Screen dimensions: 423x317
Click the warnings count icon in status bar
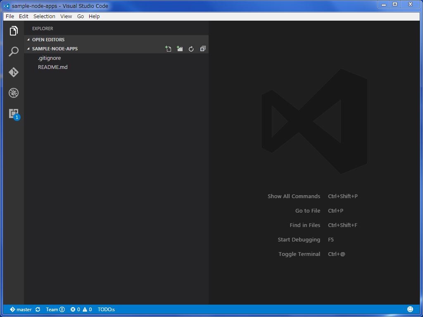87,310
